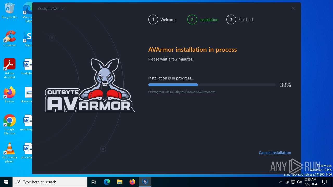Viewport: 333px width, 187px height.
Task: Click the Outbyte AVArmor window title
Action: (52, 9)
